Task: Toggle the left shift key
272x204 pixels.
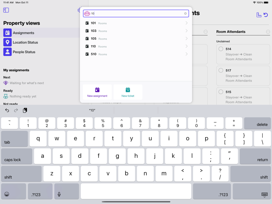Action: [21, 174]
